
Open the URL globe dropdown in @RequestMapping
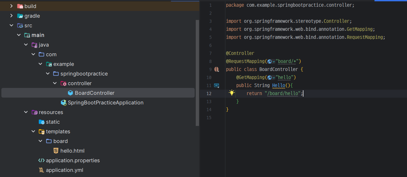point(271,61)
